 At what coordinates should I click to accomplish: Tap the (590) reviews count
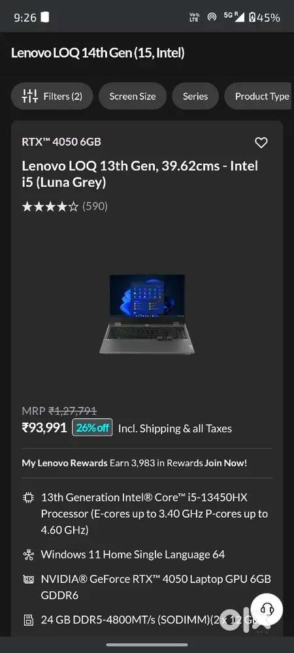click(x=95, y=206)
